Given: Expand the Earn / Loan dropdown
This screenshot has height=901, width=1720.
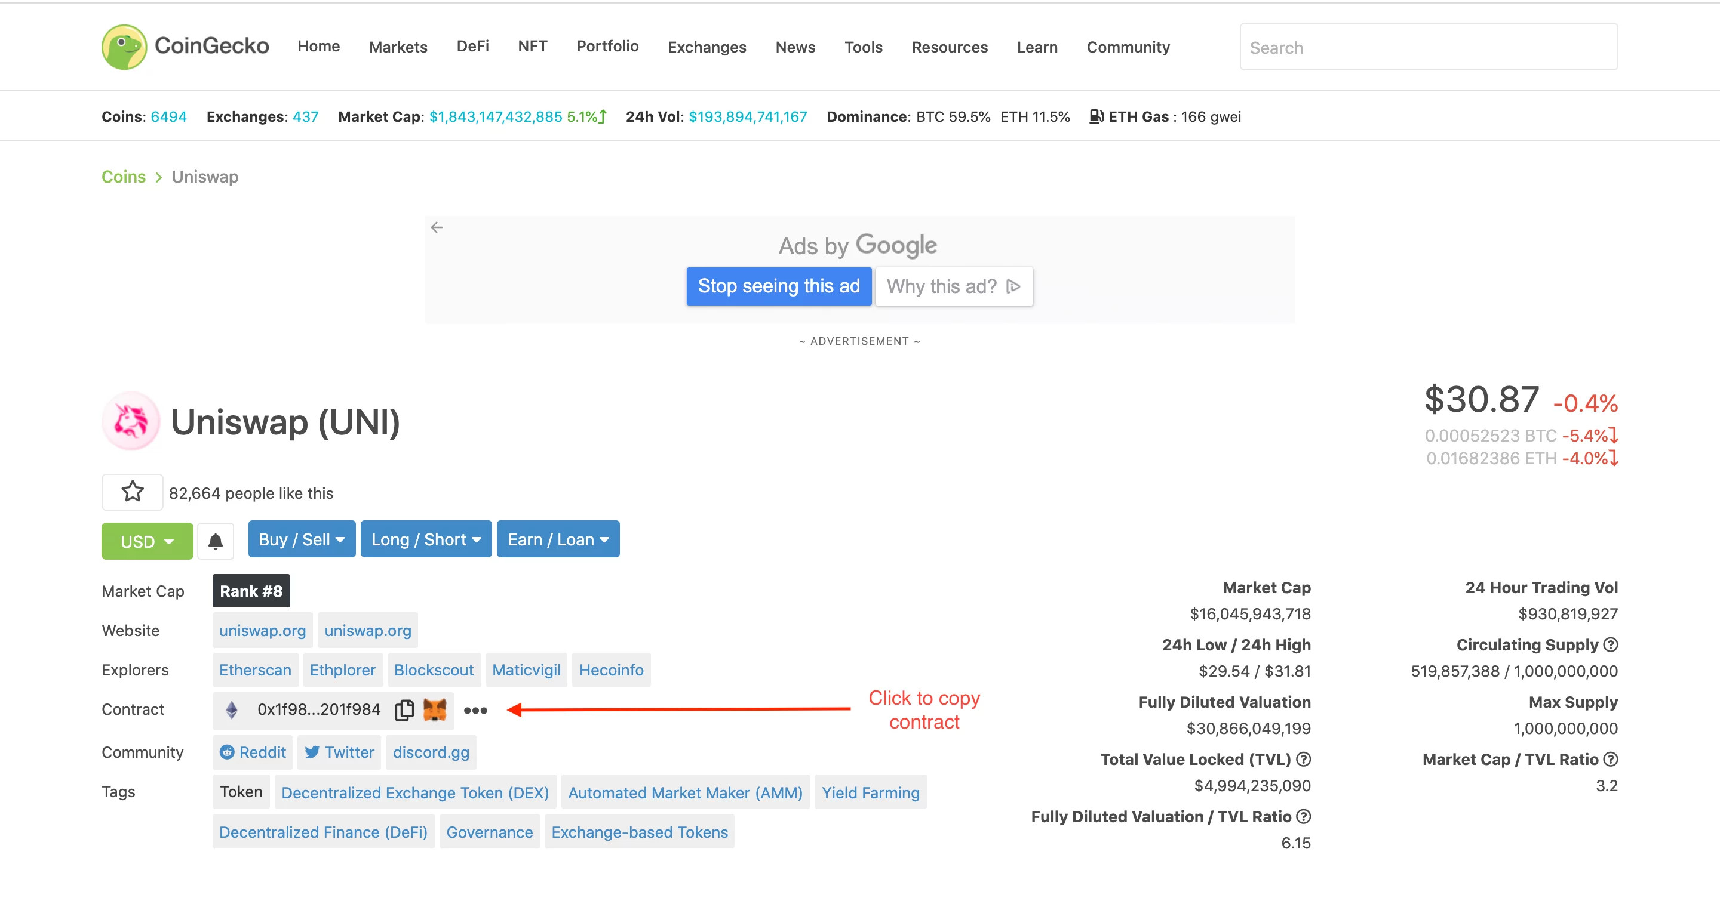Looking at the screenshot, I should [x=558, y=539].
